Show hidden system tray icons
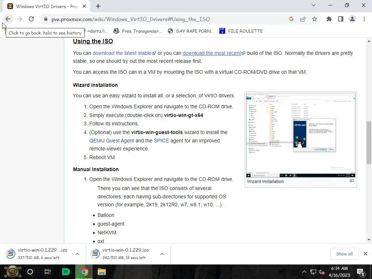 click(304, 272)
